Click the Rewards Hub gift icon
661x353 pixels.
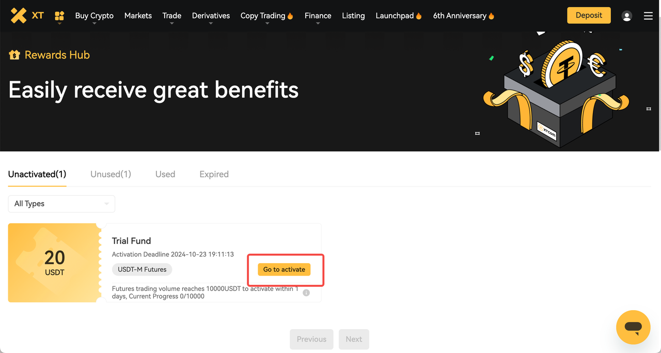coord(14,55)
